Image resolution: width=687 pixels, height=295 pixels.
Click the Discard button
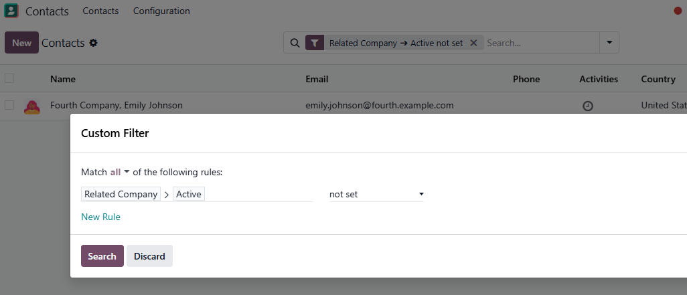coord(149,256)
